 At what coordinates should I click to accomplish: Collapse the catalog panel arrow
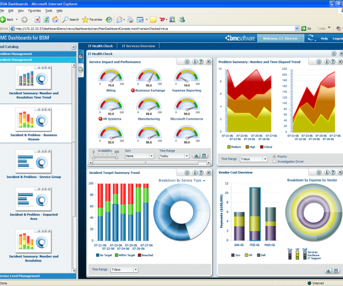(x=74, y=47)
